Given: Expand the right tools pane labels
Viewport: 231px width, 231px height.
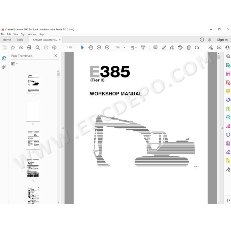Looking at the screenshot, I should (228, 200).
